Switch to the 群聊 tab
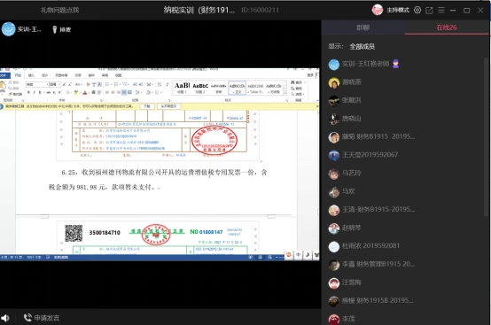491x325 pixels. pyautogui.click(x=362, y=27)
